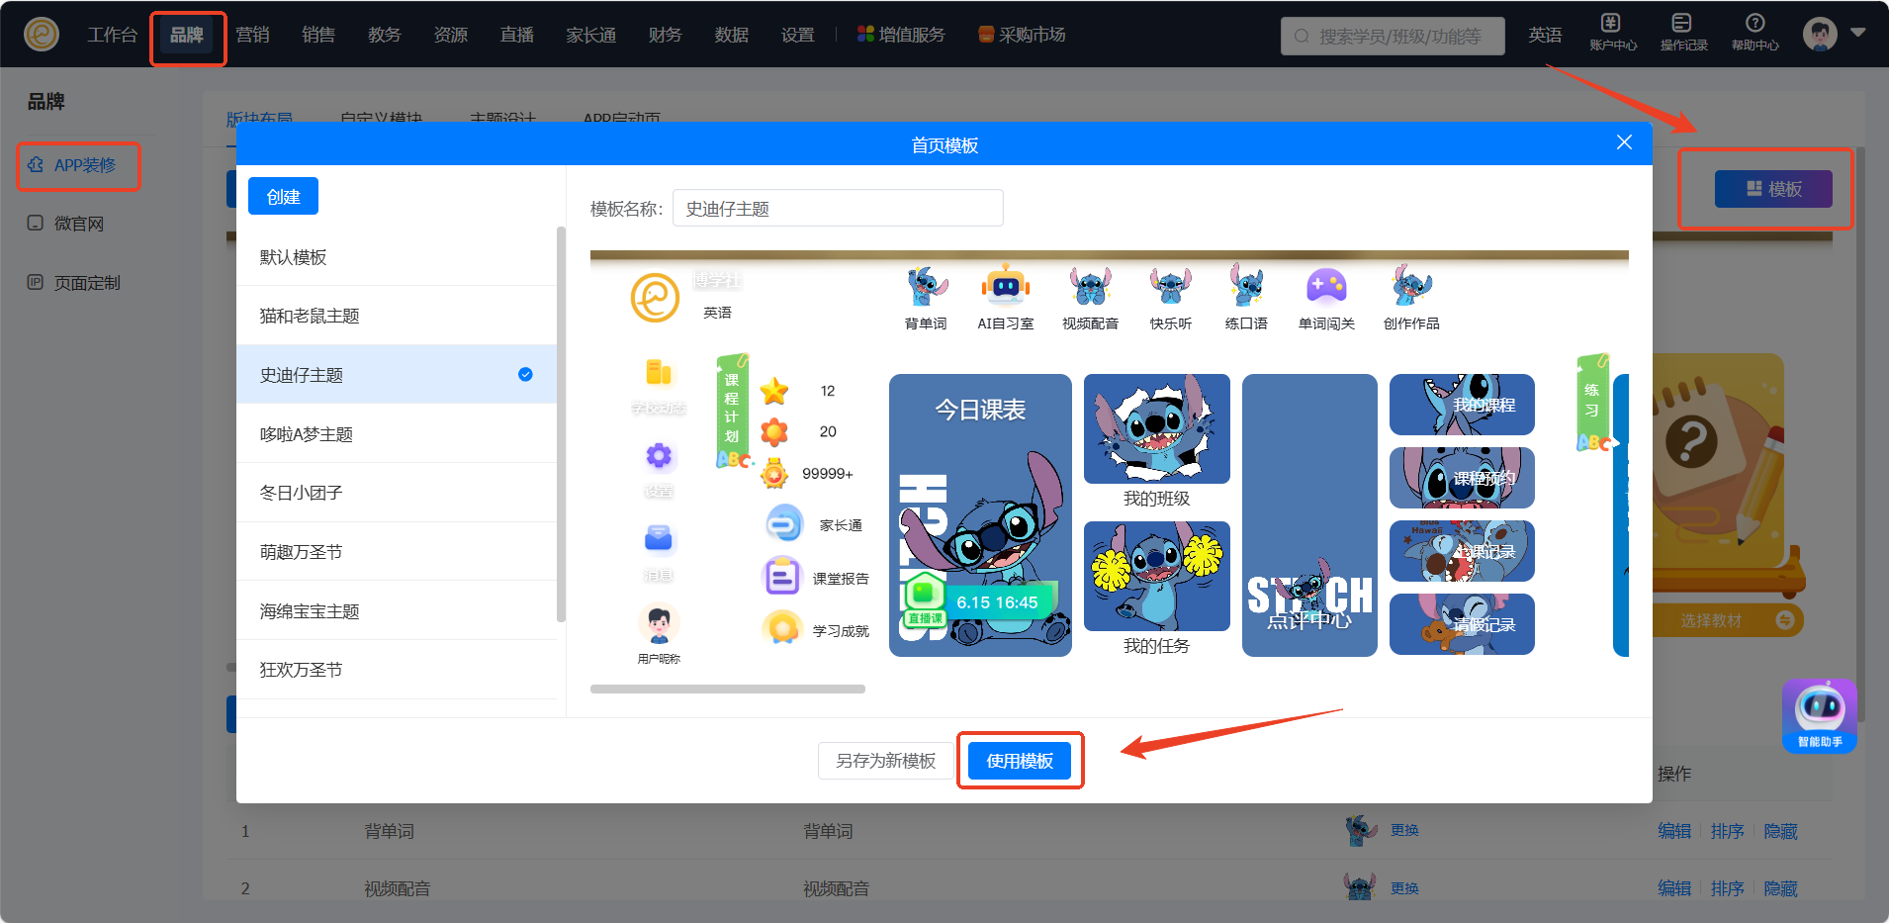
Task: Select the checked 史迪仔主题 template
Action: [x=397, y=375]
